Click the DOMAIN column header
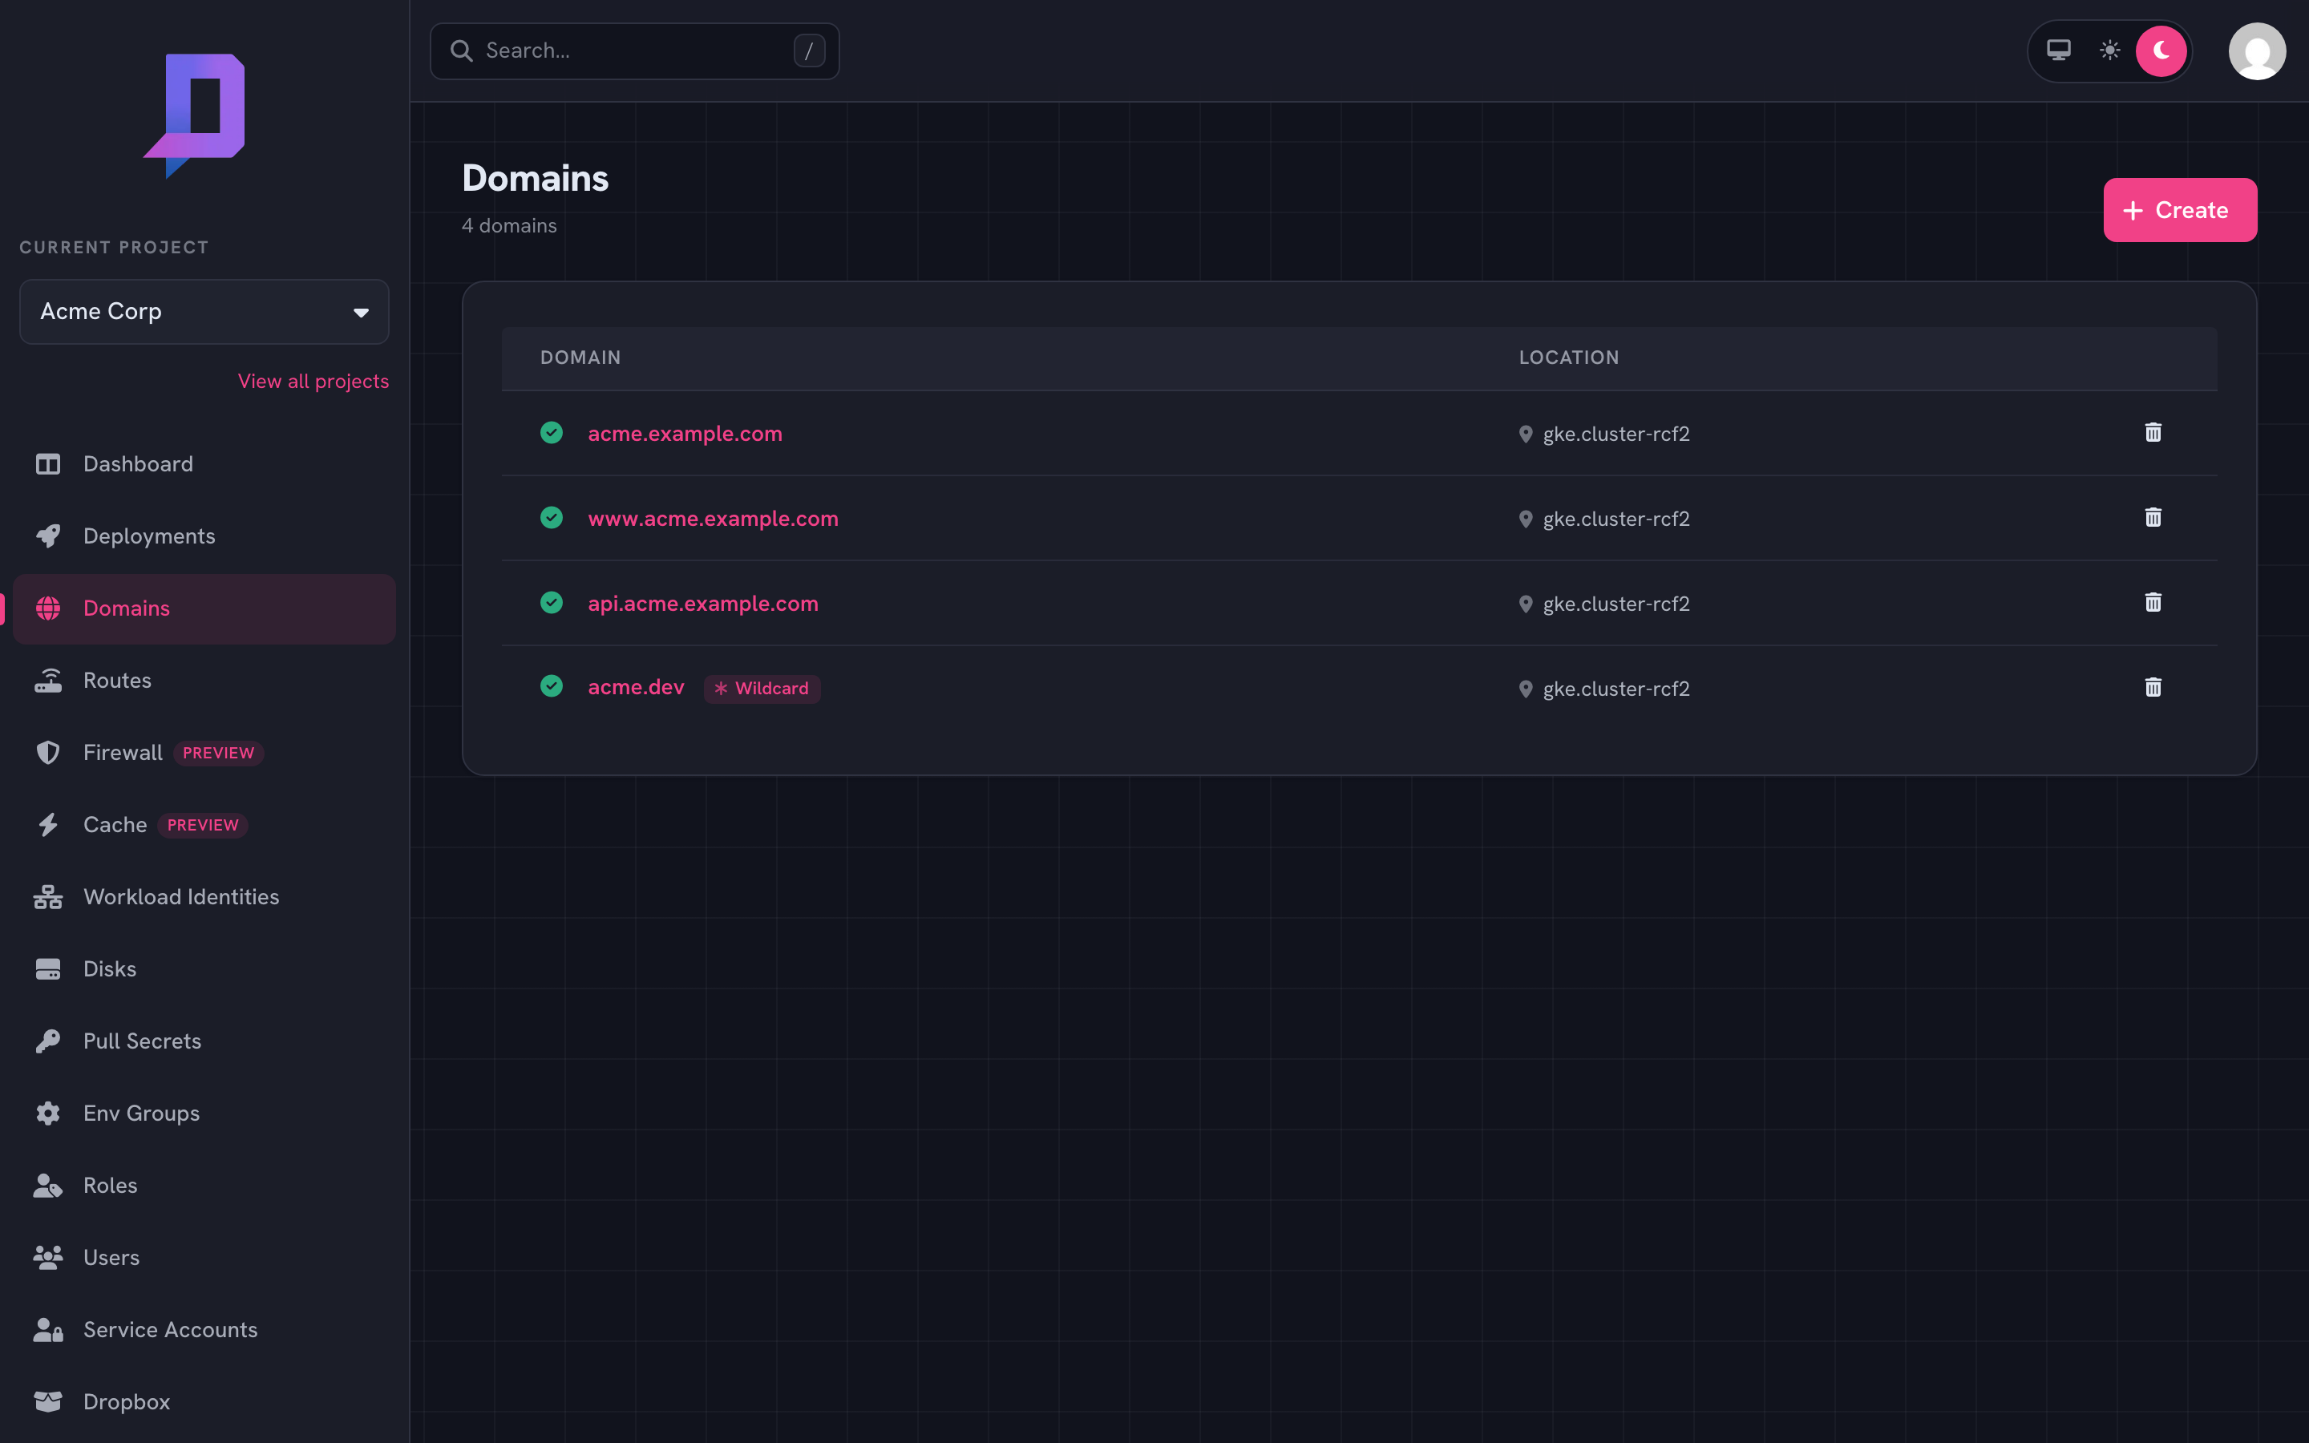Viewport: 2309px width, 1443px height. [580, 357]
